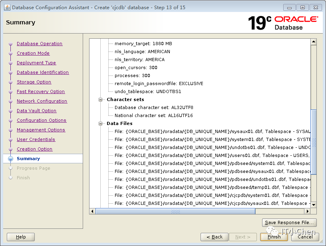Viewport: 326px width, 246px height.
Task: Open User Credentials step
Action: point(36,139)
